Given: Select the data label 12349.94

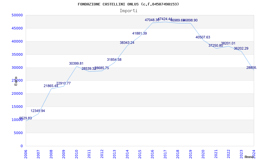Looking at the screenshot, I should click(x=38, y=111).
